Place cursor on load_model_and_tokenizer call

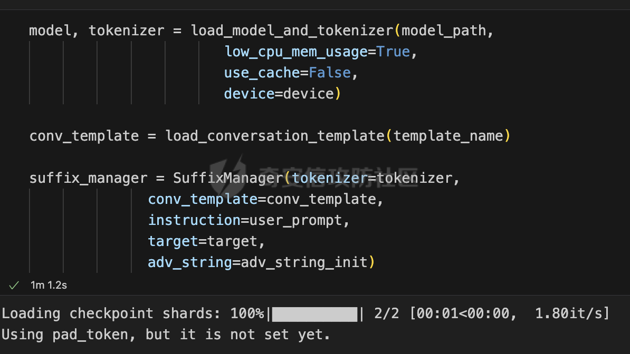coord(292,31)
